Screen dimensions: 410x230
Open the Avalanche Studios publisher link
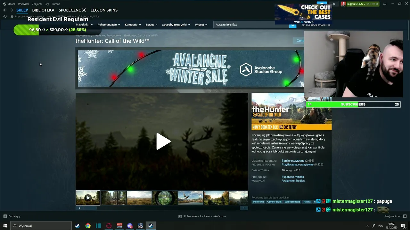click(293, 181)
